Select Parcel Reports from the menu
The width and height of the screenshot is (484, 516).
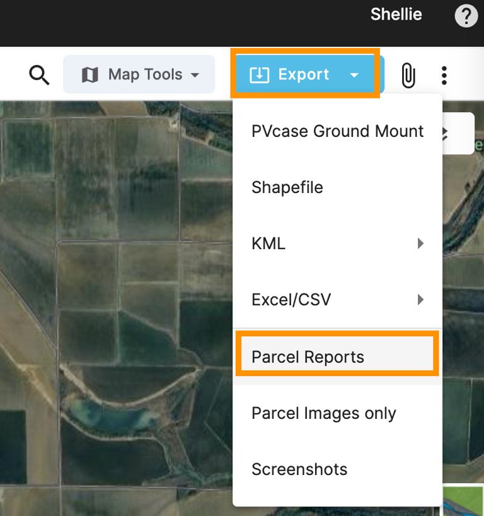tap(308, 357)
